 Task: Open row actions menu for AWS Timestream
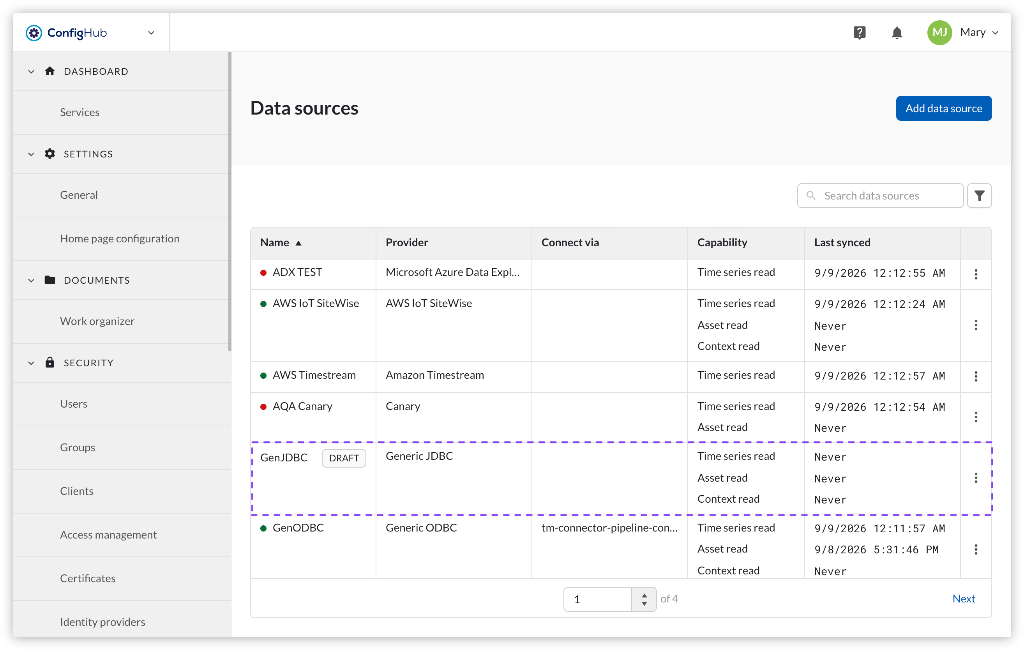coord(976,376)
